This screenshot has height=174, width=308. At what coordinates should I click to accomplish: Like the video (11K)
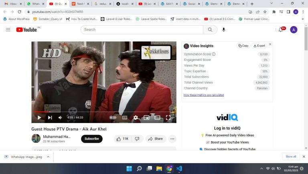tap(122, 139)
